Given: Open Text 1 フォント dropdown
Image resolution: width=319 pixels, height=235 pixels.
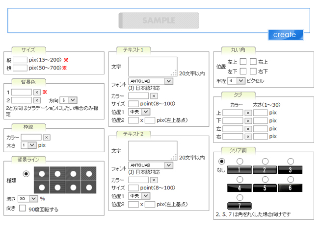Looking at the screenshot, I should pos(151,81).
